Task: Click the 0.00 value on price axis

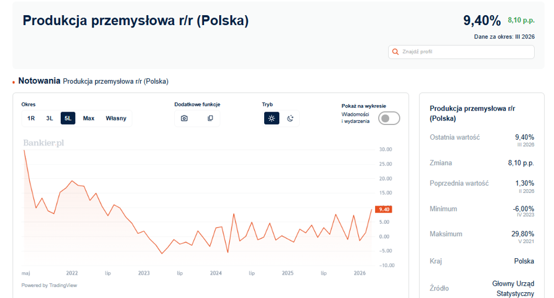Action: 384,237
